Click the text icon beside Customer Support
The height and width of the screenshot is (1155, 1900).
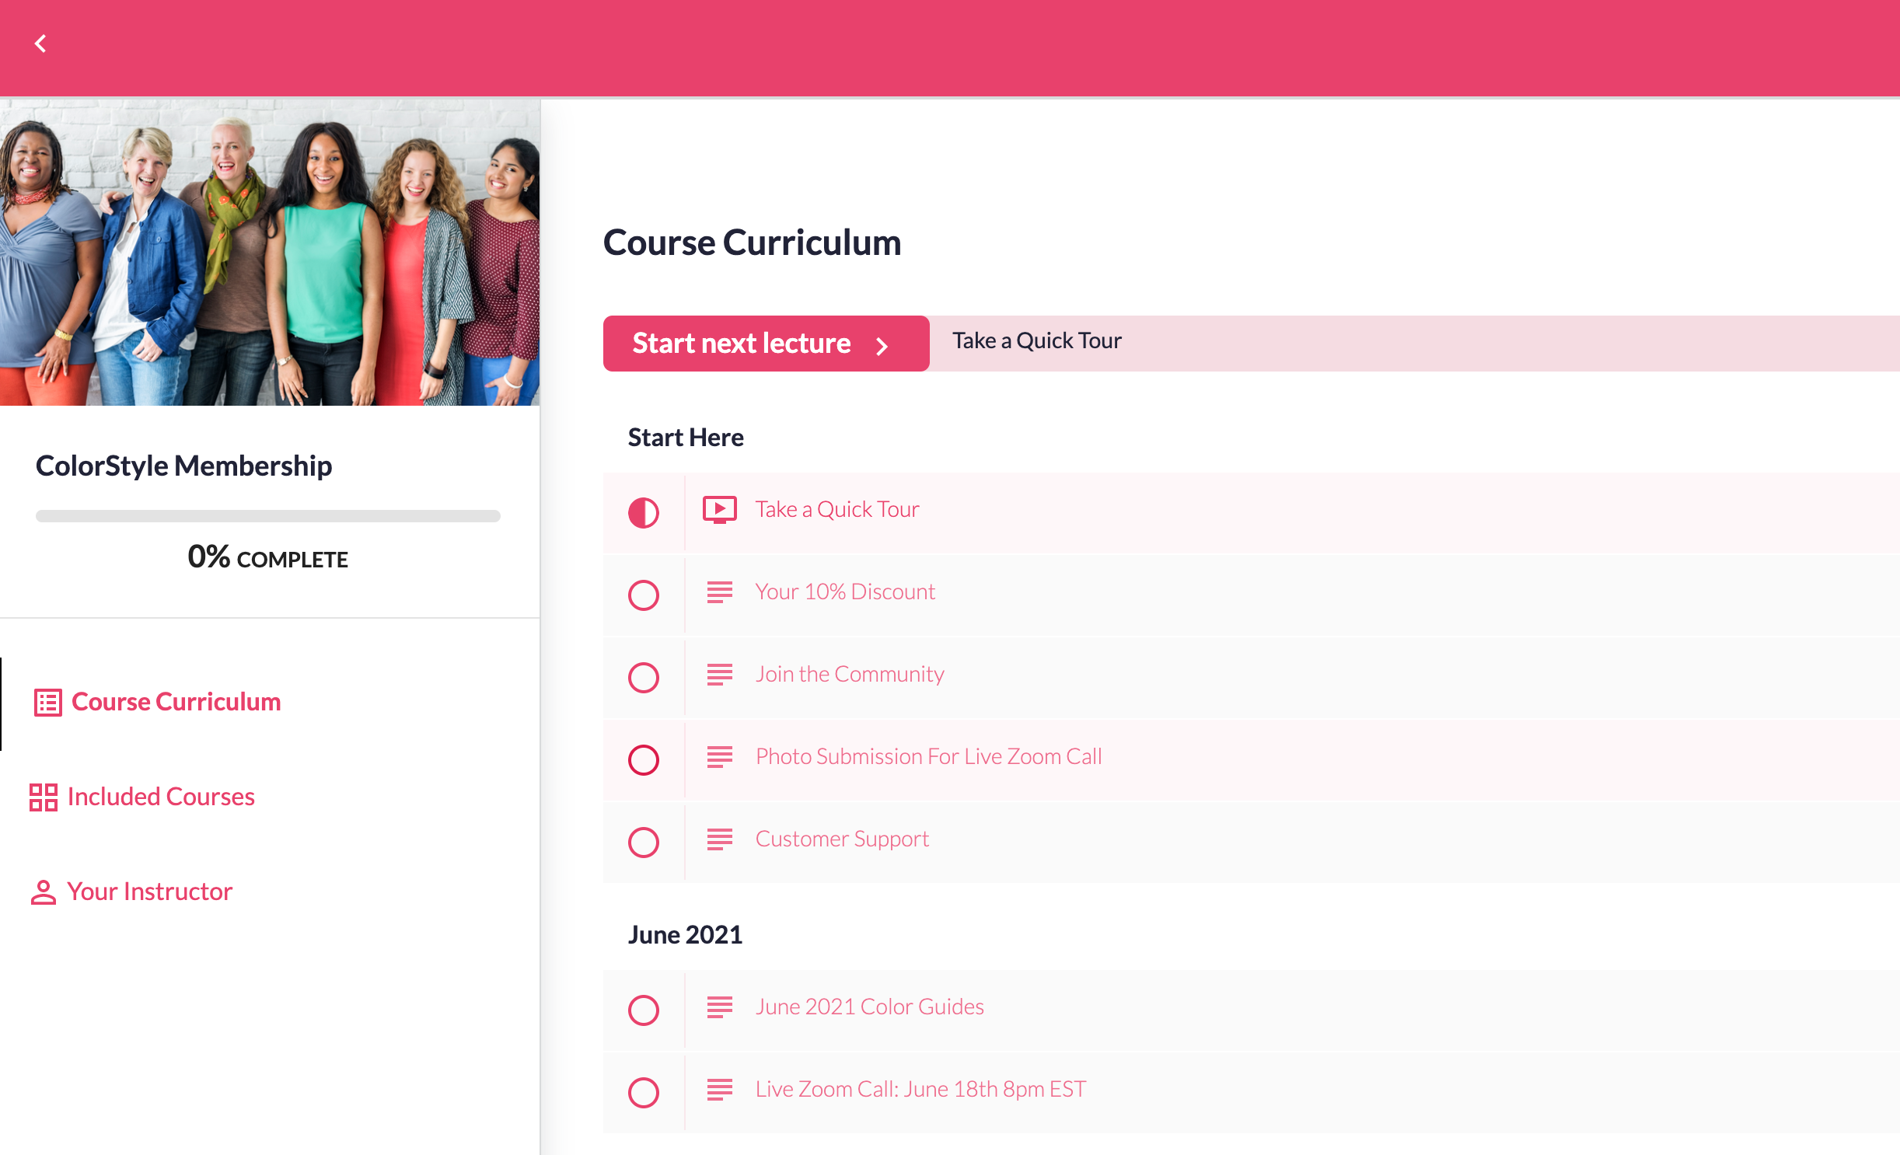click(720, 839)
